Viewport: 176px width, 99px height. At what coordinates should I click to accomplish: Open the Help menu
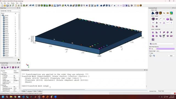coord(21,3)
